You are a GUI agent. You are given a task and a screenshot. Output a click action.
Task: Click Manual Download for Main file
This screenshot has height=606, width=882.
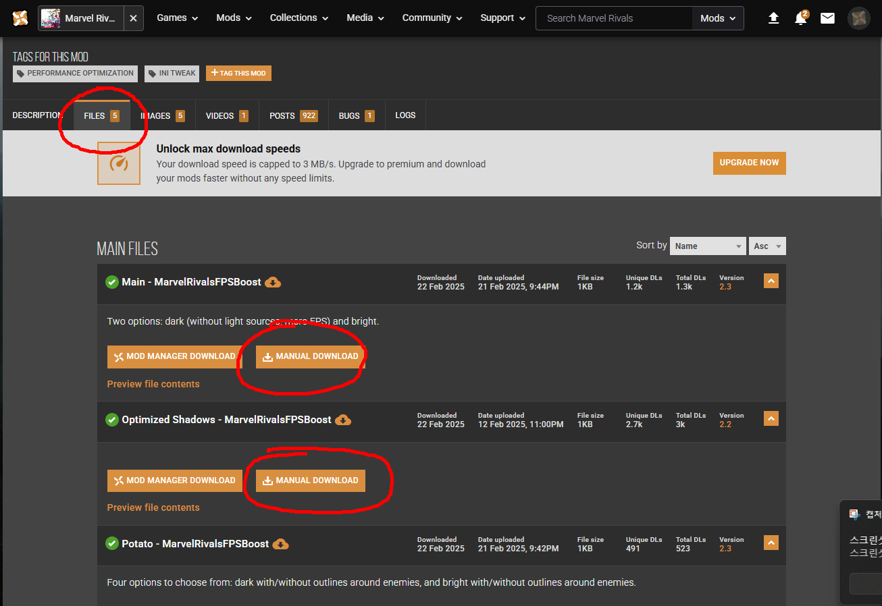(311, 356)
